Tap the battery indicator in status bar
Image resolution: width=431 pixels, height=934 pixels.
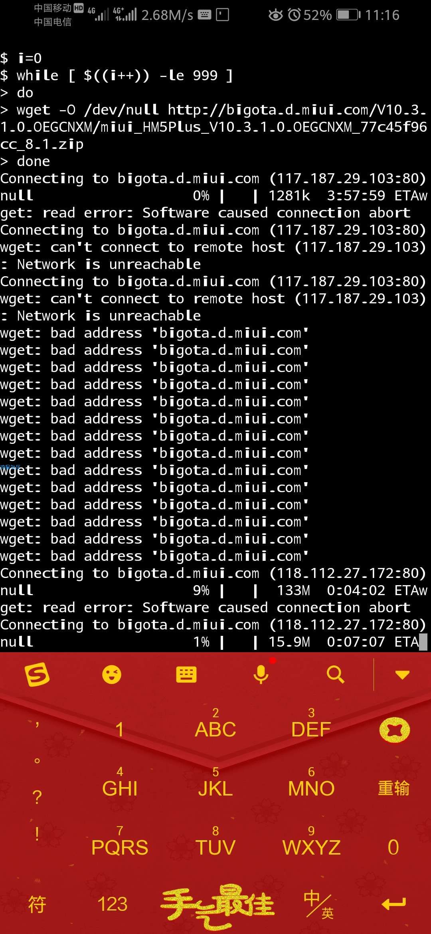pos(348,15)
